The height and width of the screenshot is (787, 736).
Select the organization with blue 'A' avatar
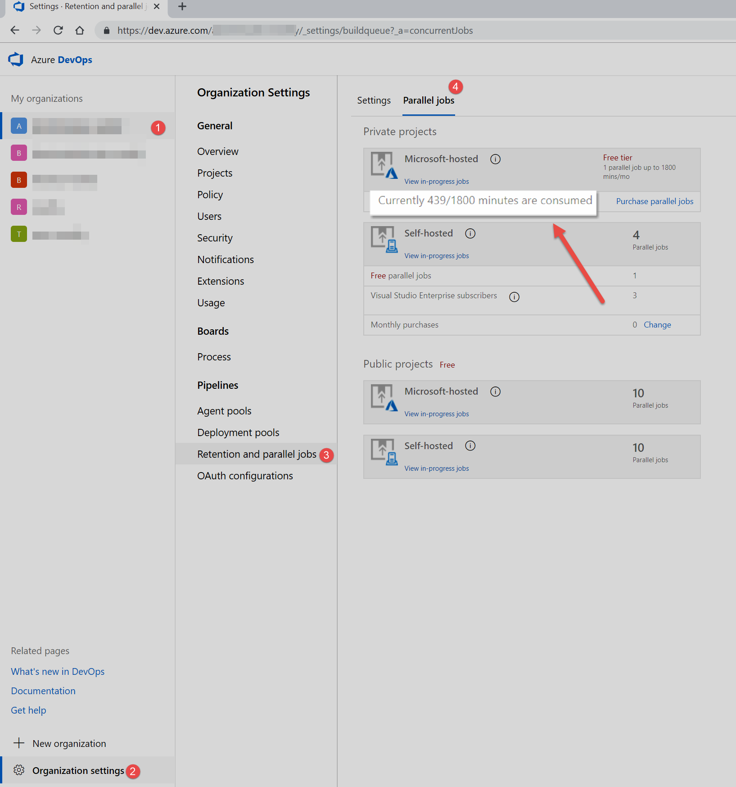87,126
